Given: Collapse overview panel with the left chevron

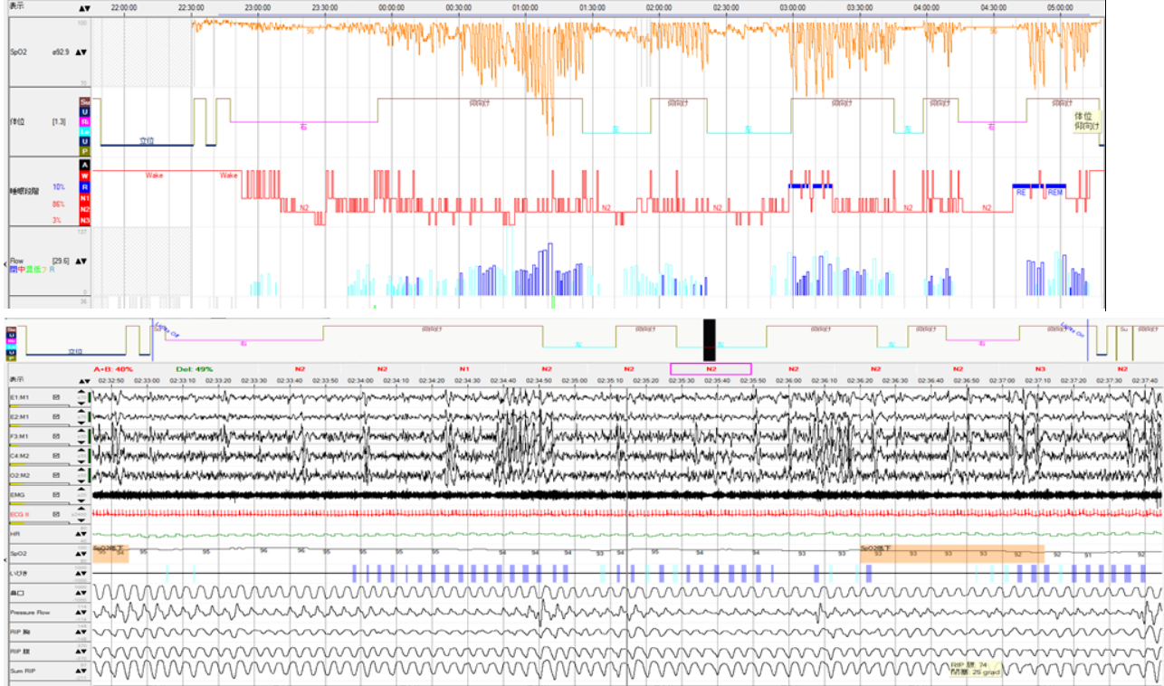Looking at the screenshot, I should [x=5, y=264].
